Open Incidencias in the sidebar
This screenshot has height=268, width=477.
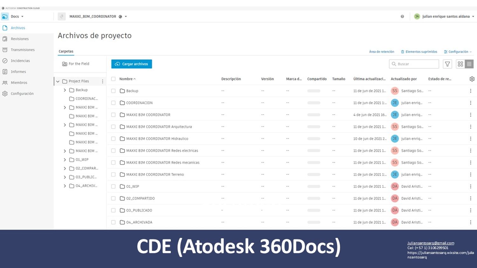[20, 61]
